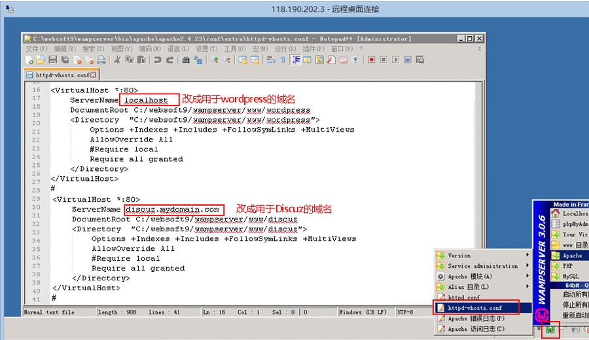Start macro recording with red record icon
589x340 pixels.
click(x=371, y=60)
